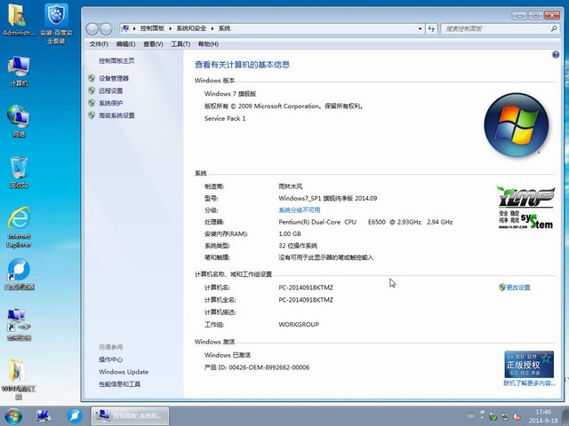Open 性能信息和工具 link

click(x=119, y=384)
